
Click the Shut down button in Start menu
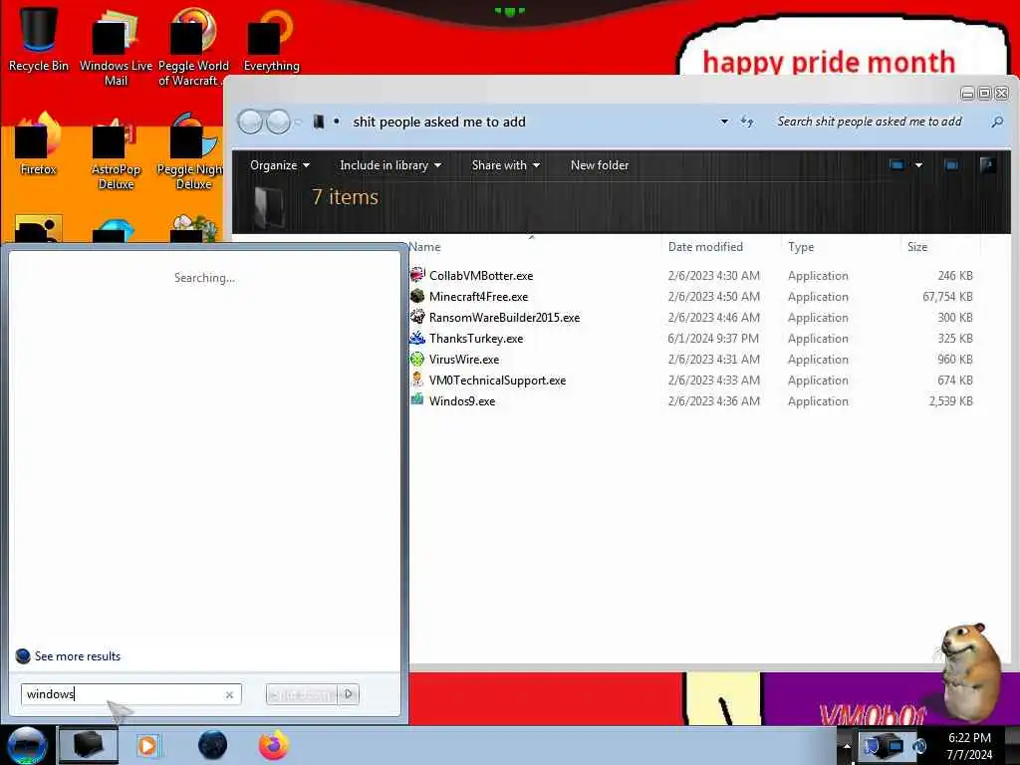tap(303, 694)
